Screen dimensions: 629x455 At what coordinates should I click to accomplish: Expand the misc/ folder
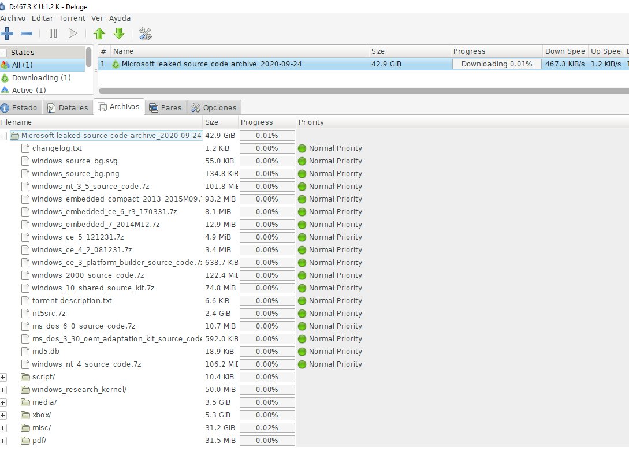(3, 428)
